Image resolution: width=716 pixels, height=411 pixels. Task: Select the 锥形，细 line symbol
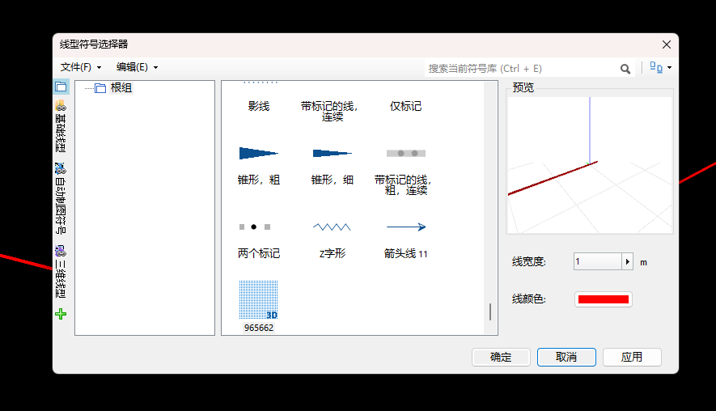[x=332, y=154]
